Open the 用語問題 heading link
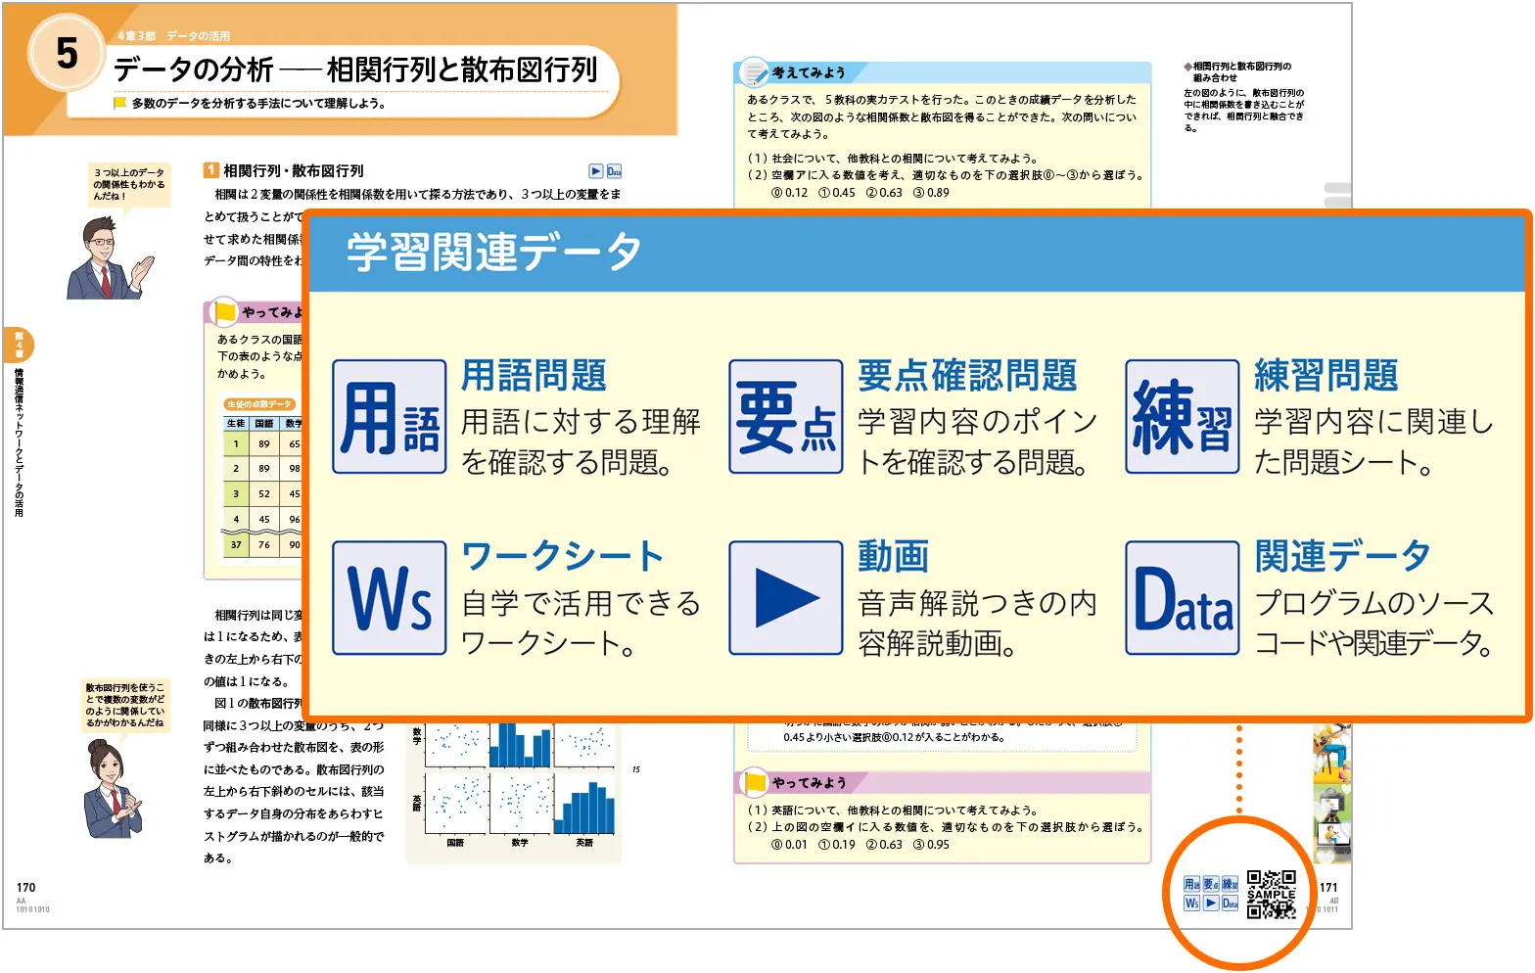 pos(534,376)
